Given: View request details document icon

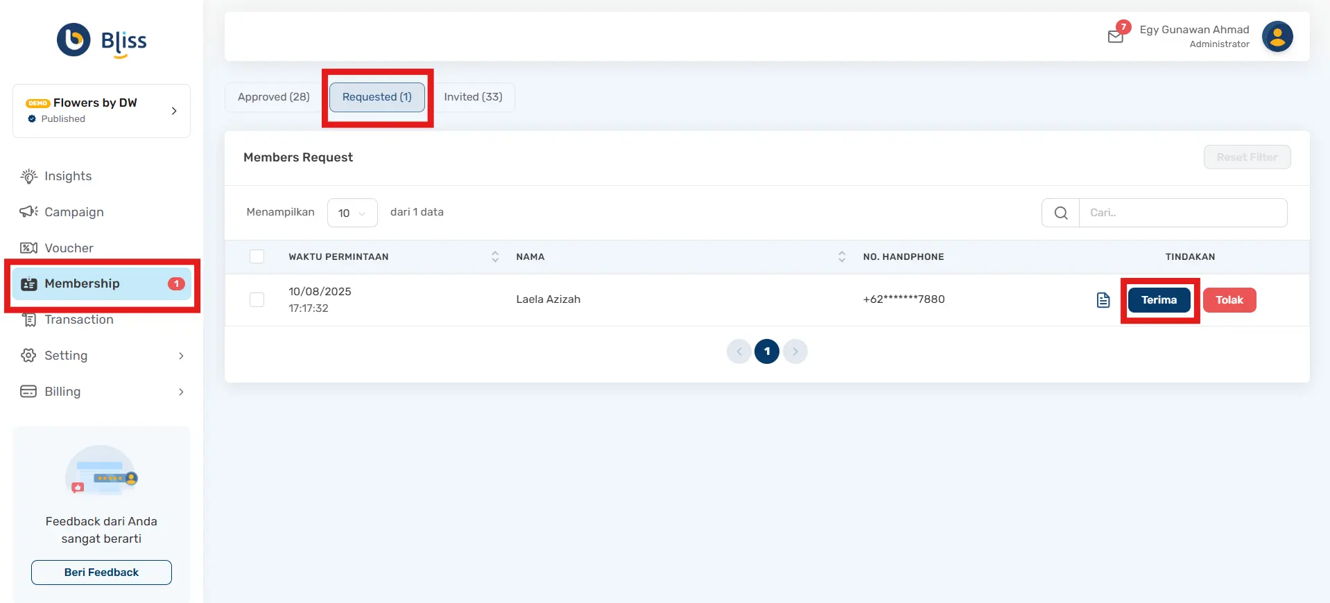Looking at the screenshot, I should (1103, 300).
